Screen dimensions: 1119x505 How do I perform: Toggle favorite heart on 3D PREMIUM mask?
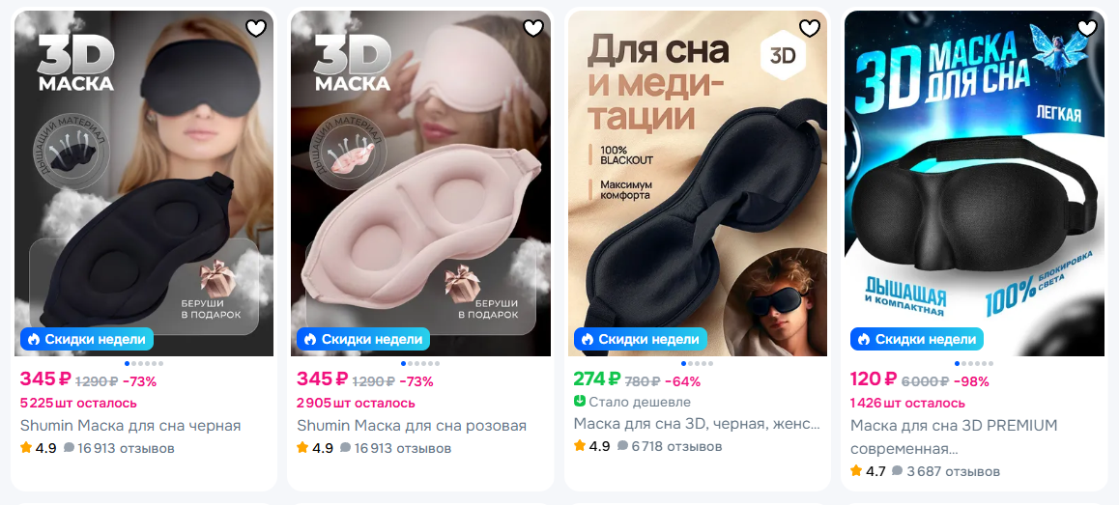tap(1087, 28)
